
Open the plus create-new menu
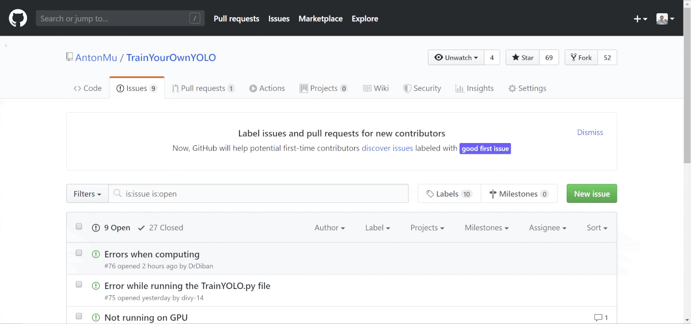click(x=640, y=19)
